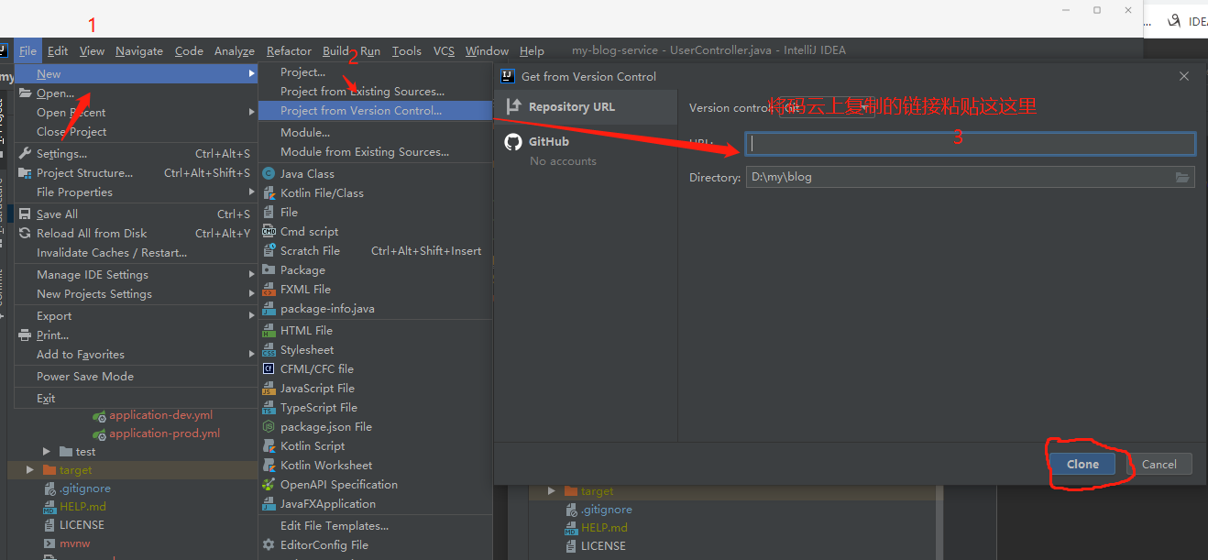Click the EditorConfig File gear icon
The image size is (1208, 560).
[x=269, y=545]
